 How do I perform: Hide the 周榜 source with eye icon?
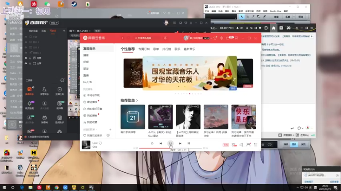pos(26,58)
